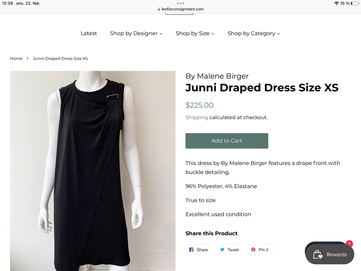The width and height of the screenshot is (361, 271).
Task: Tap the 12:39 clock in status bar
Action: coord(8,3)
